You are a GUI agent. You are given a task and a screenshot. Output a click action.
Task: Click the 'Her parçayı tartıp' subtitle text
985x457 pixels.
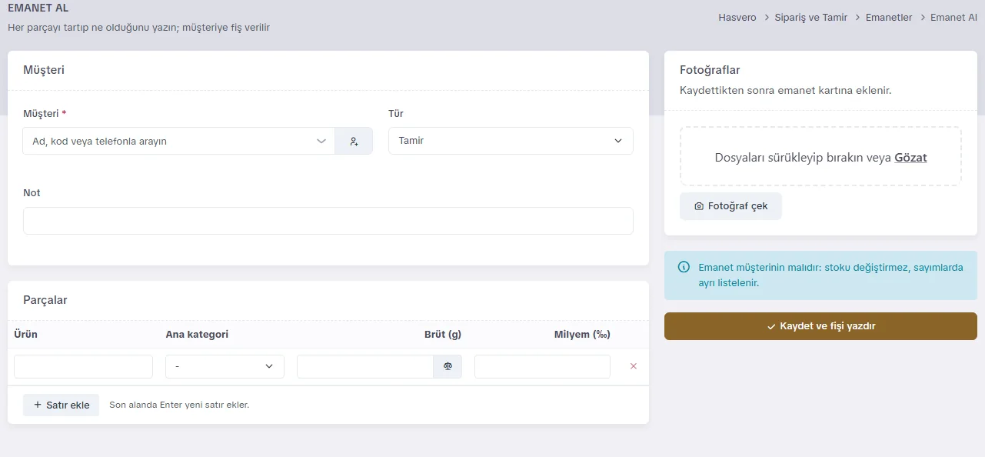pos(138,28)
